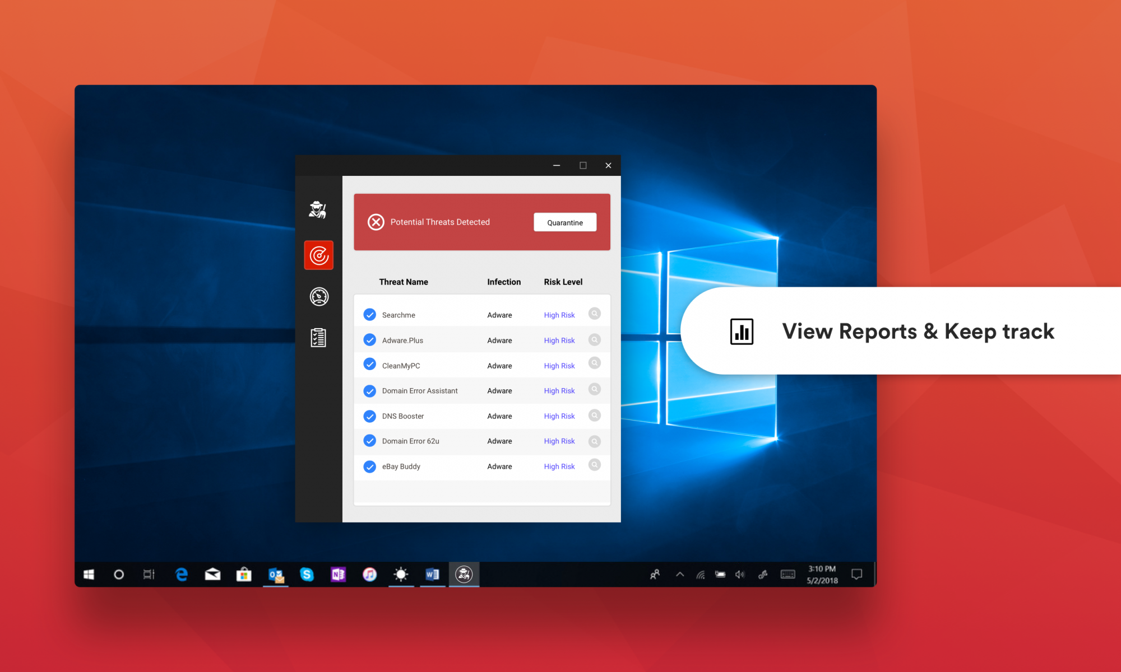Screen dimensions: 1121x672
Task: Open Skype from the taskbar
Action: point(307,575)
